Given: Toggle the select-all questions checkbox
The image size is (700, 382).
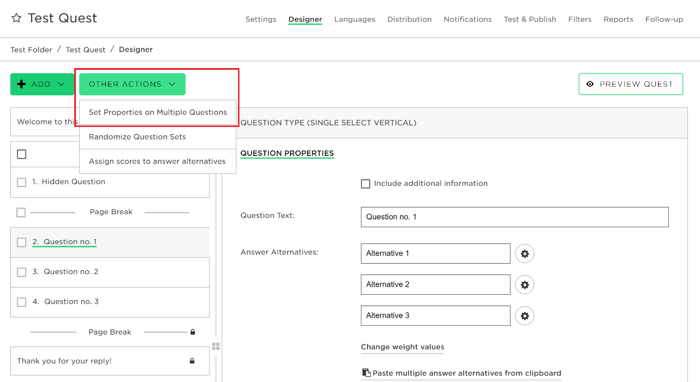Looking at the screenshot, I should pyautogui.click(x=21, y=154).
